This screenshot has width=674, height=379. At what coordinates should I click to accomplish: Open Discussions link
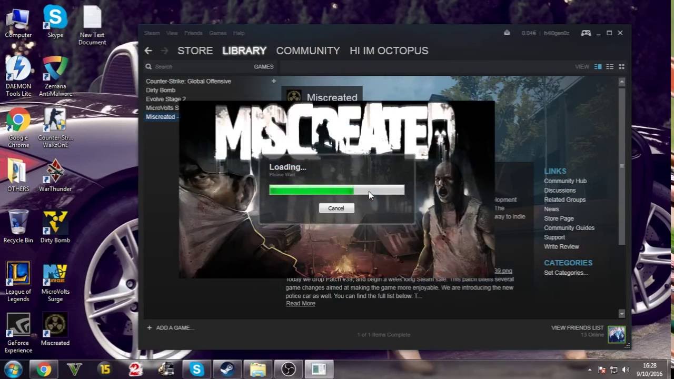560,191
